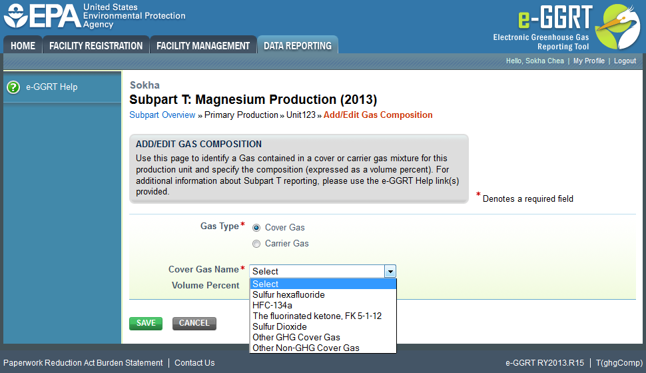Open the e-GGRT Help sidebar link
Screen dimensions: 646x373
(x=51, y=87)
